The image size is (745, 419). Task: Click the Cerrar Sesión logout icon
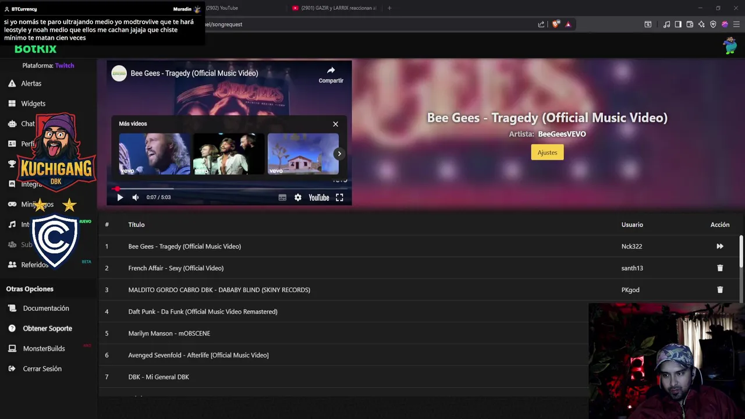pos(12,369)
